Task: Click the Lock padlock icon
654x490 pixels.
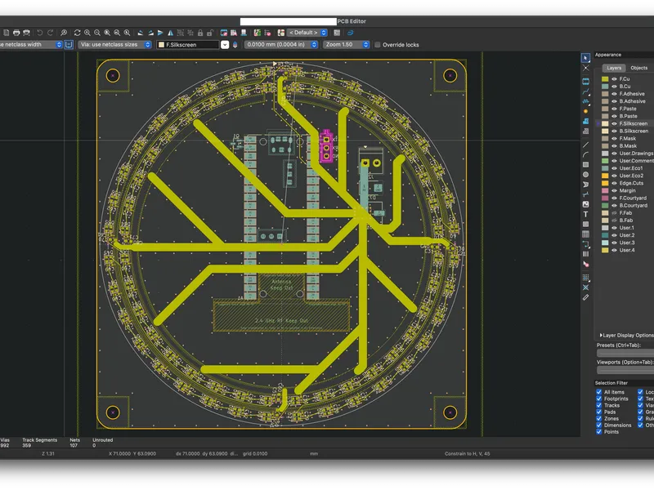Action: point(200,33)
